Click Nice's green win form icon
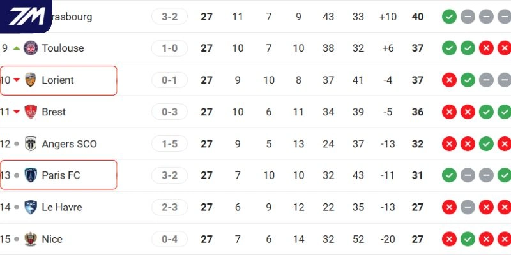This screenshot has height=255, width=511. click(x=468, y=239)
